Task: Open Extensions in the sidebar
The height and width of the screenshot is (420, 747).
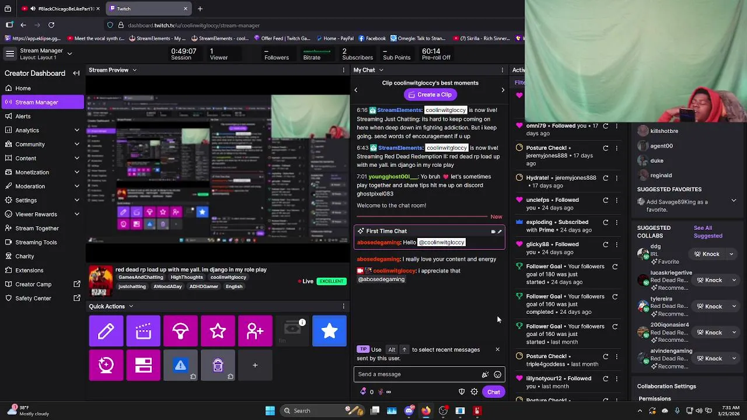Action: coord(42,270)
